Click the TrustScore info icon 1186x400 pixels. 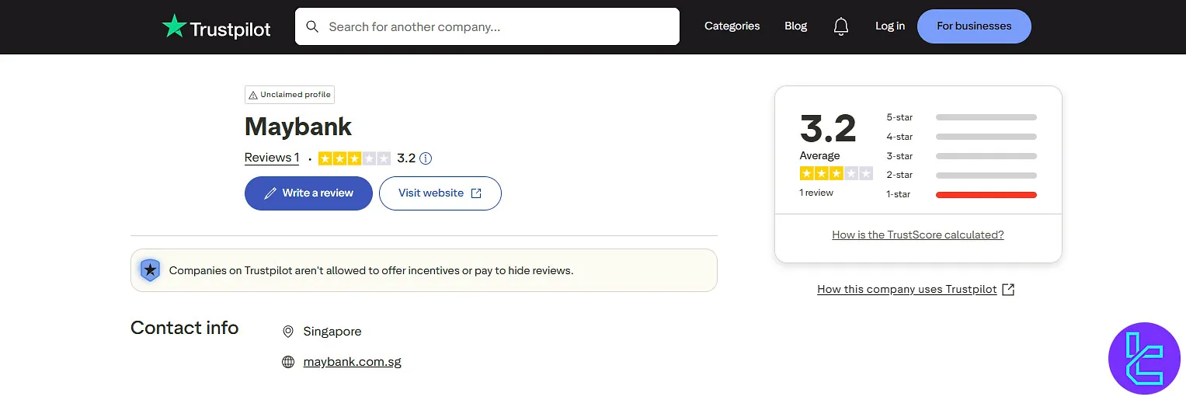tap(426, 158)
